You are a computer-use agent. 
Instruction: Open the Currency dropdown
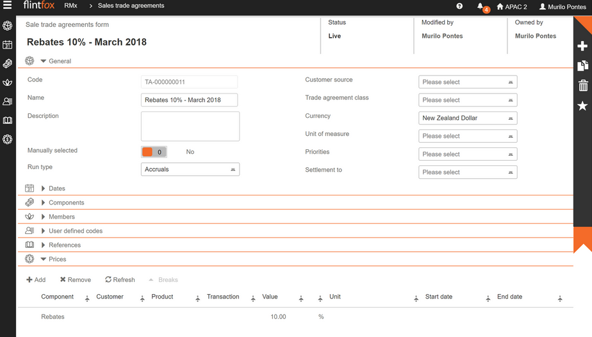coord(468,118)
